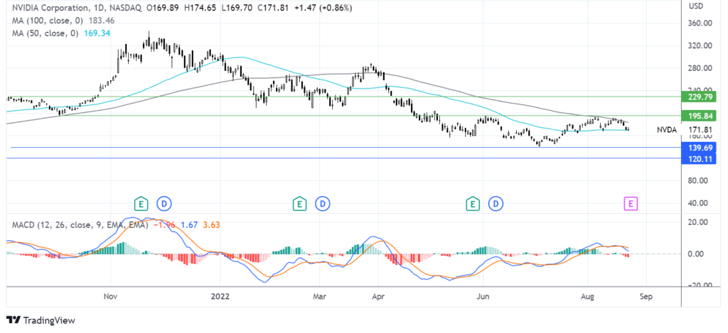Screen dimensions: 728x333
Task: Open the blue dividend marker near November
Action: click(164, 203)
